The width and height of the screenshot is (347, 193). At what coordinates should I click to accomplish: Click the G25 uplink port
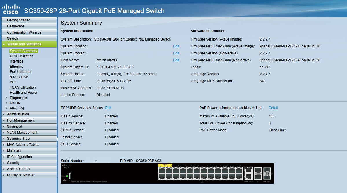tap(249, 170)
